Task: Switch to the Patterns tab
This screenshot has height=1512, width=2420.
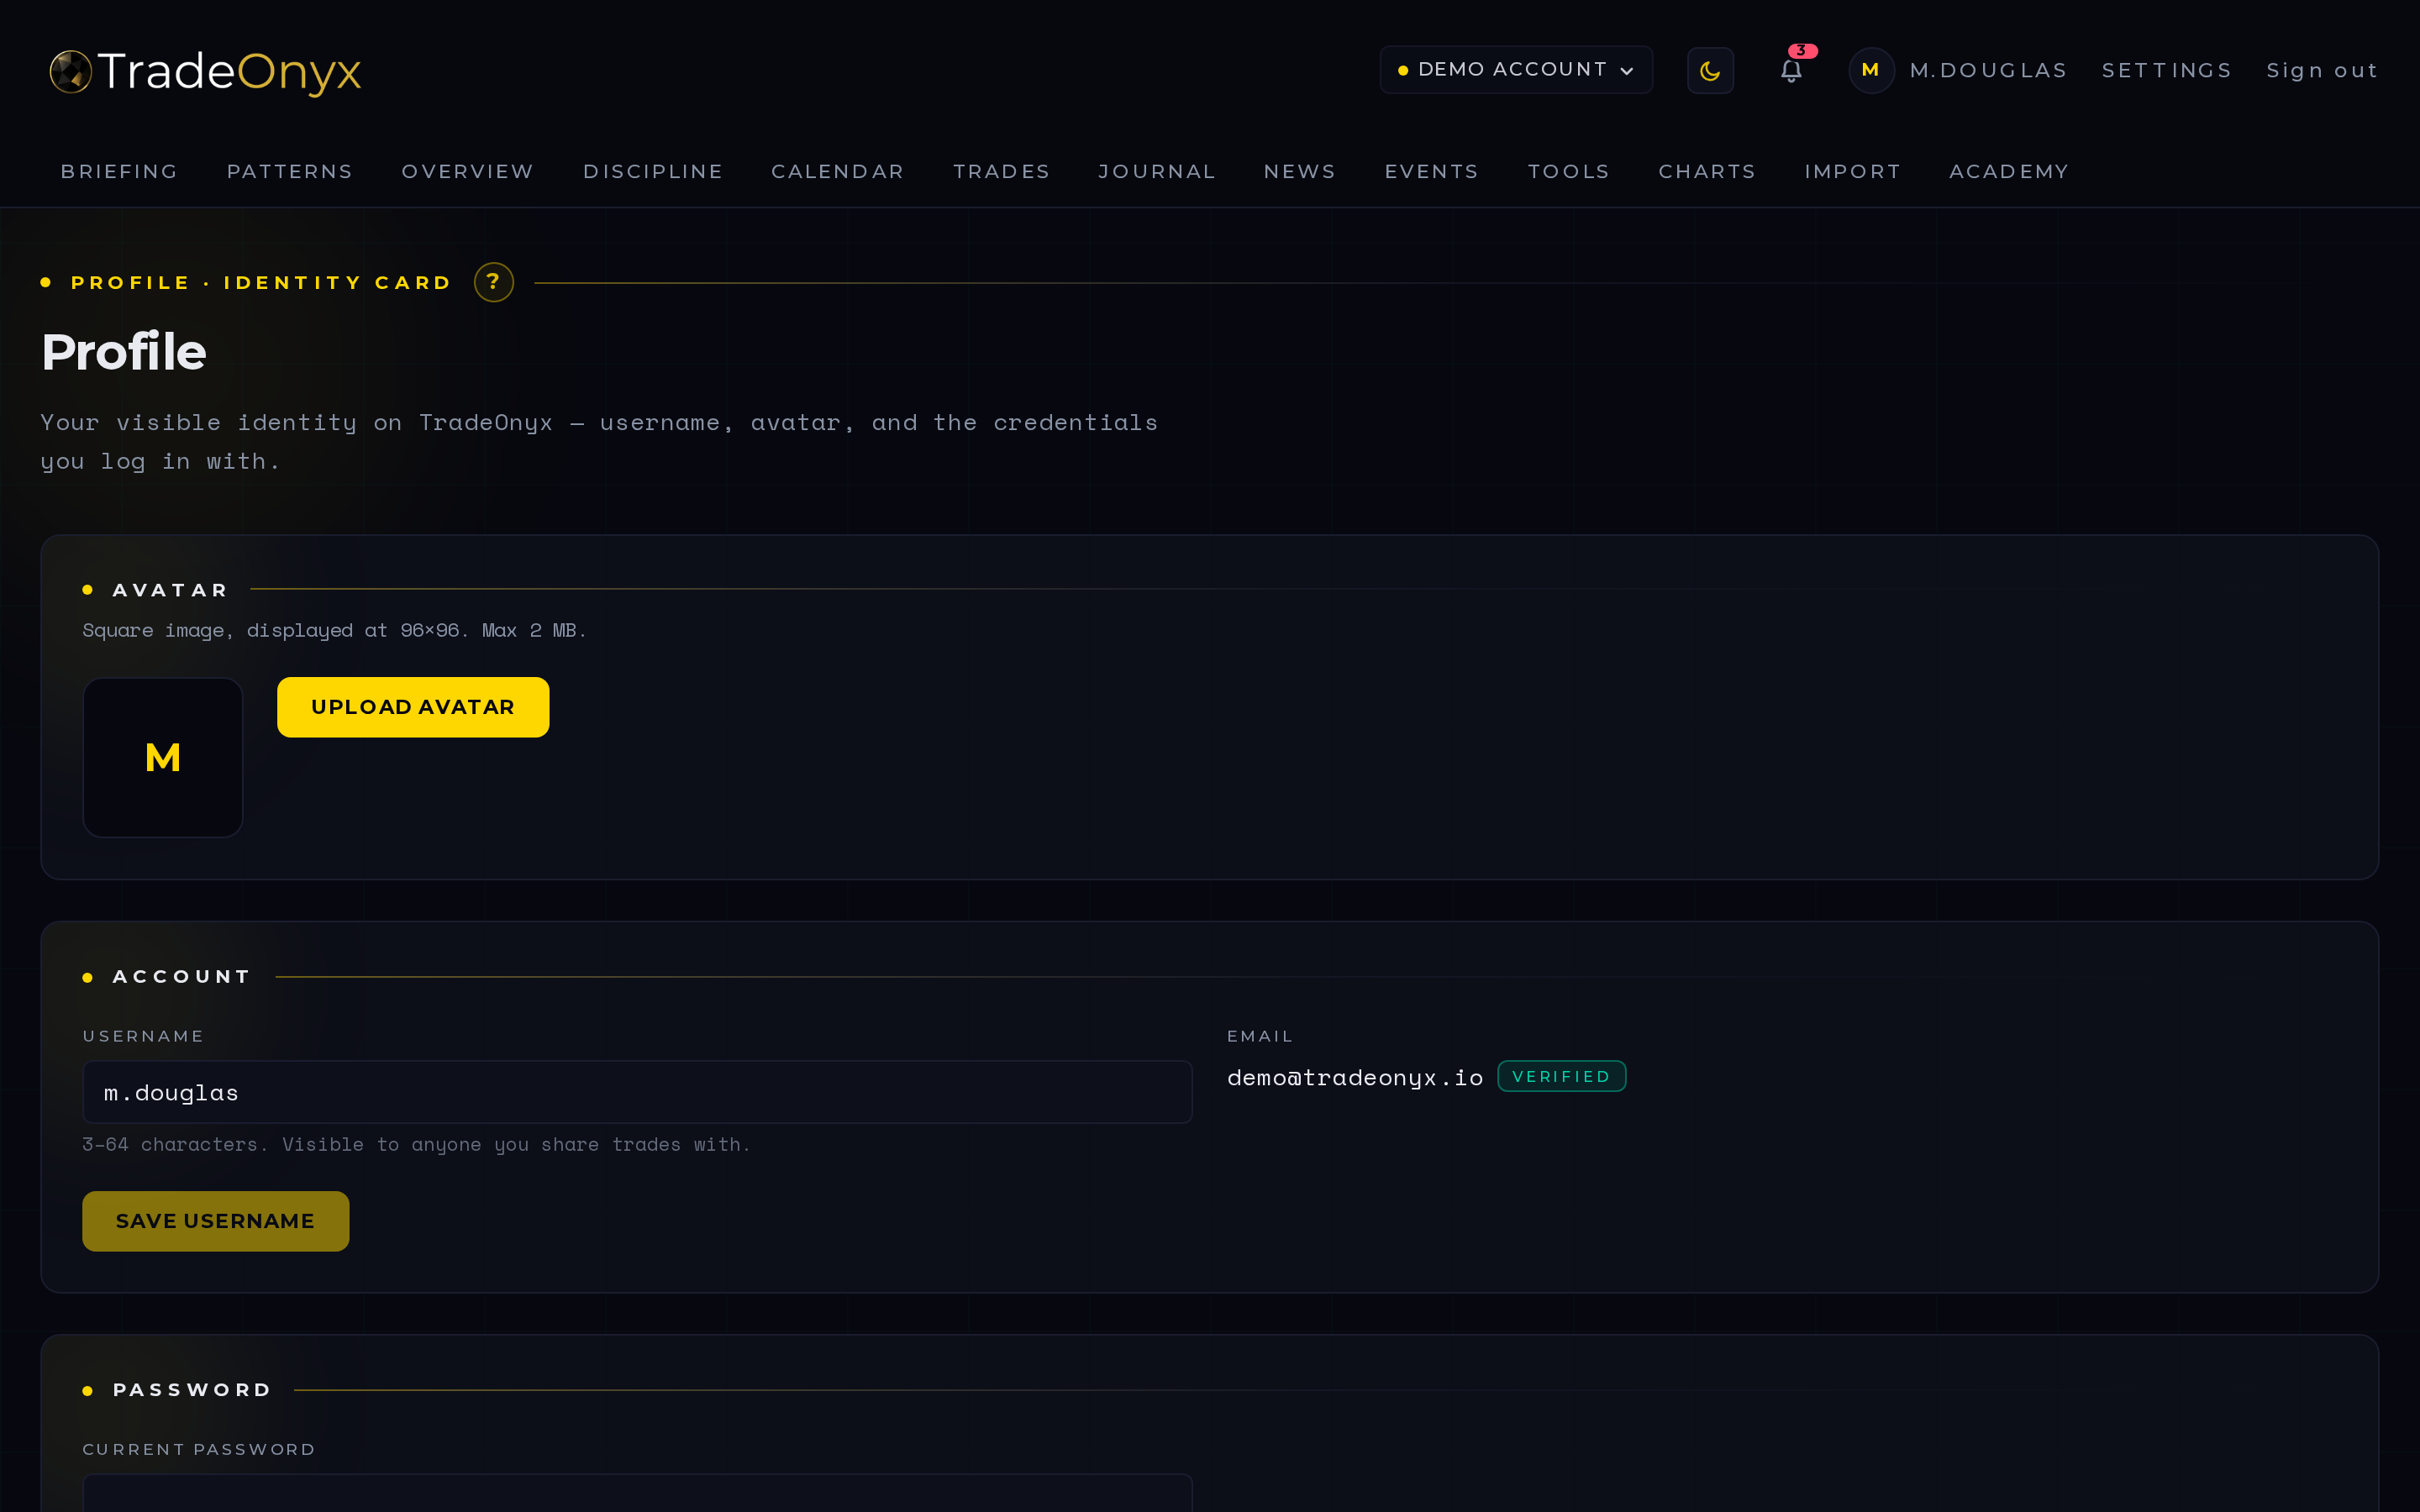Action: tap(290, 171)
